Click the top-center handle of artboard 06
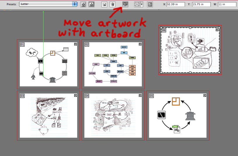 (190, 28)
